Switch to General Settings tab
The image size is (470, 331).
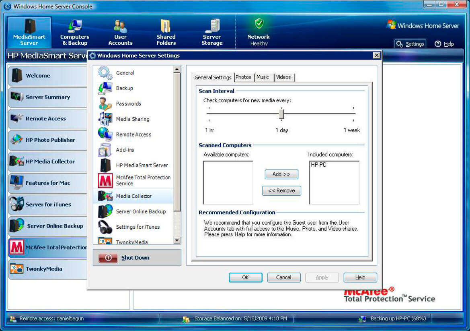point(213,77)
